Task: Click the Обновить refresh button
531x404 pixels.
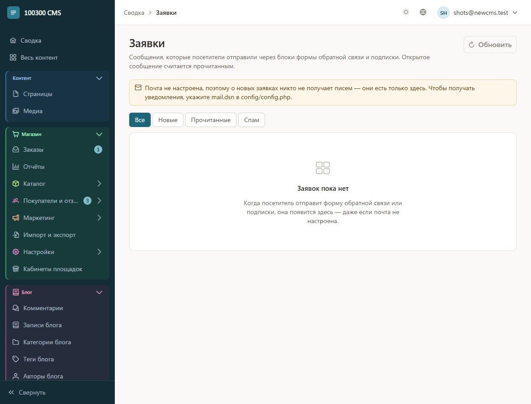Action: click(x=490, y=44)
